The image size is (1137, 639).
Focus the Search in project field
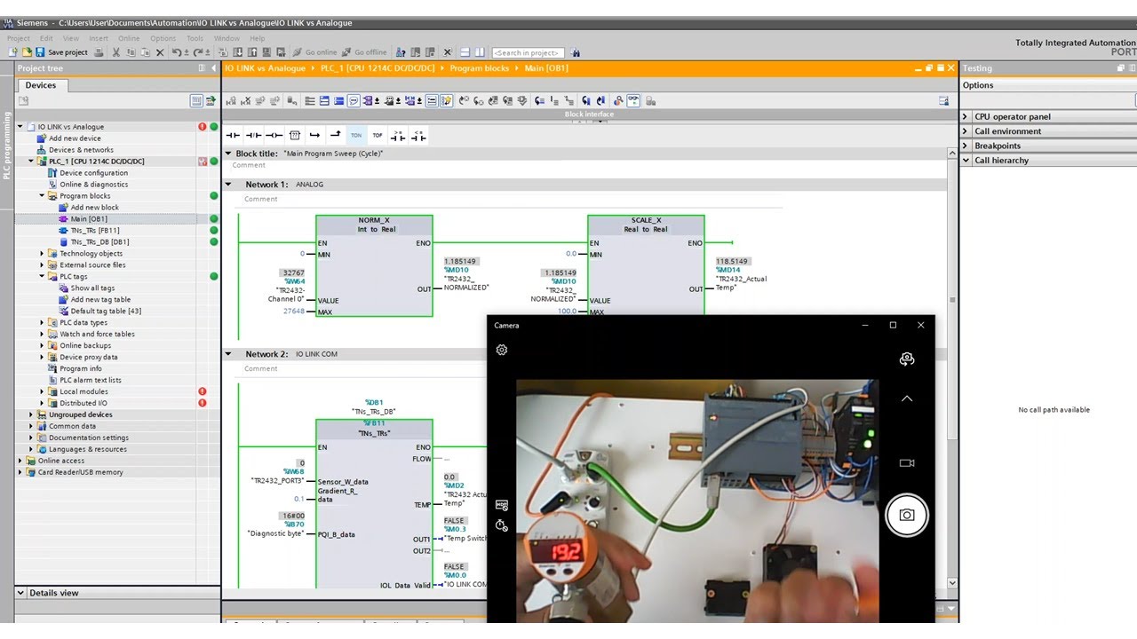point(527,52)
